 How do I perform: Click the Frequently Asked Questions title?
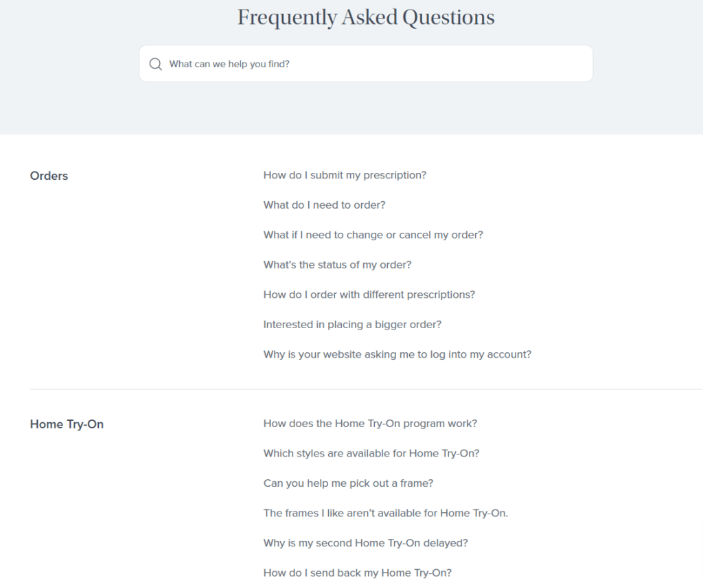[366, 17]
